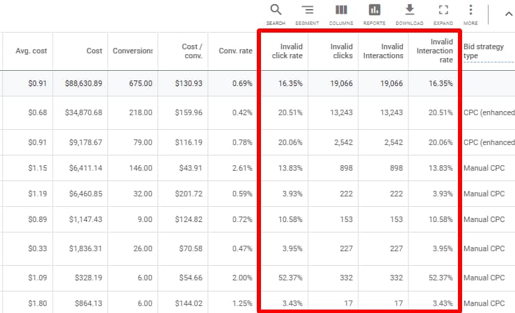
Task: Open the More three-dot menu
Action: [470, 10]
